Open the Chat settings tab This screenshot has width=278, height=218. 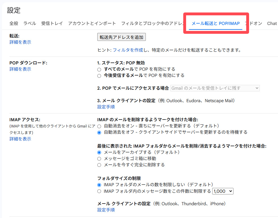pos(272,23)
